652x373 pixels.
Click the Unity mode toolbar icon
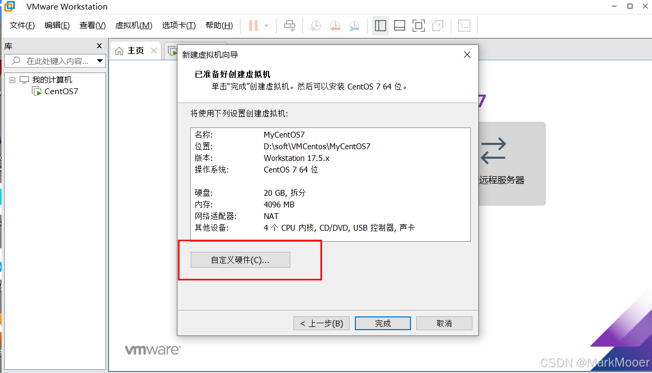[x=437, y=25]
